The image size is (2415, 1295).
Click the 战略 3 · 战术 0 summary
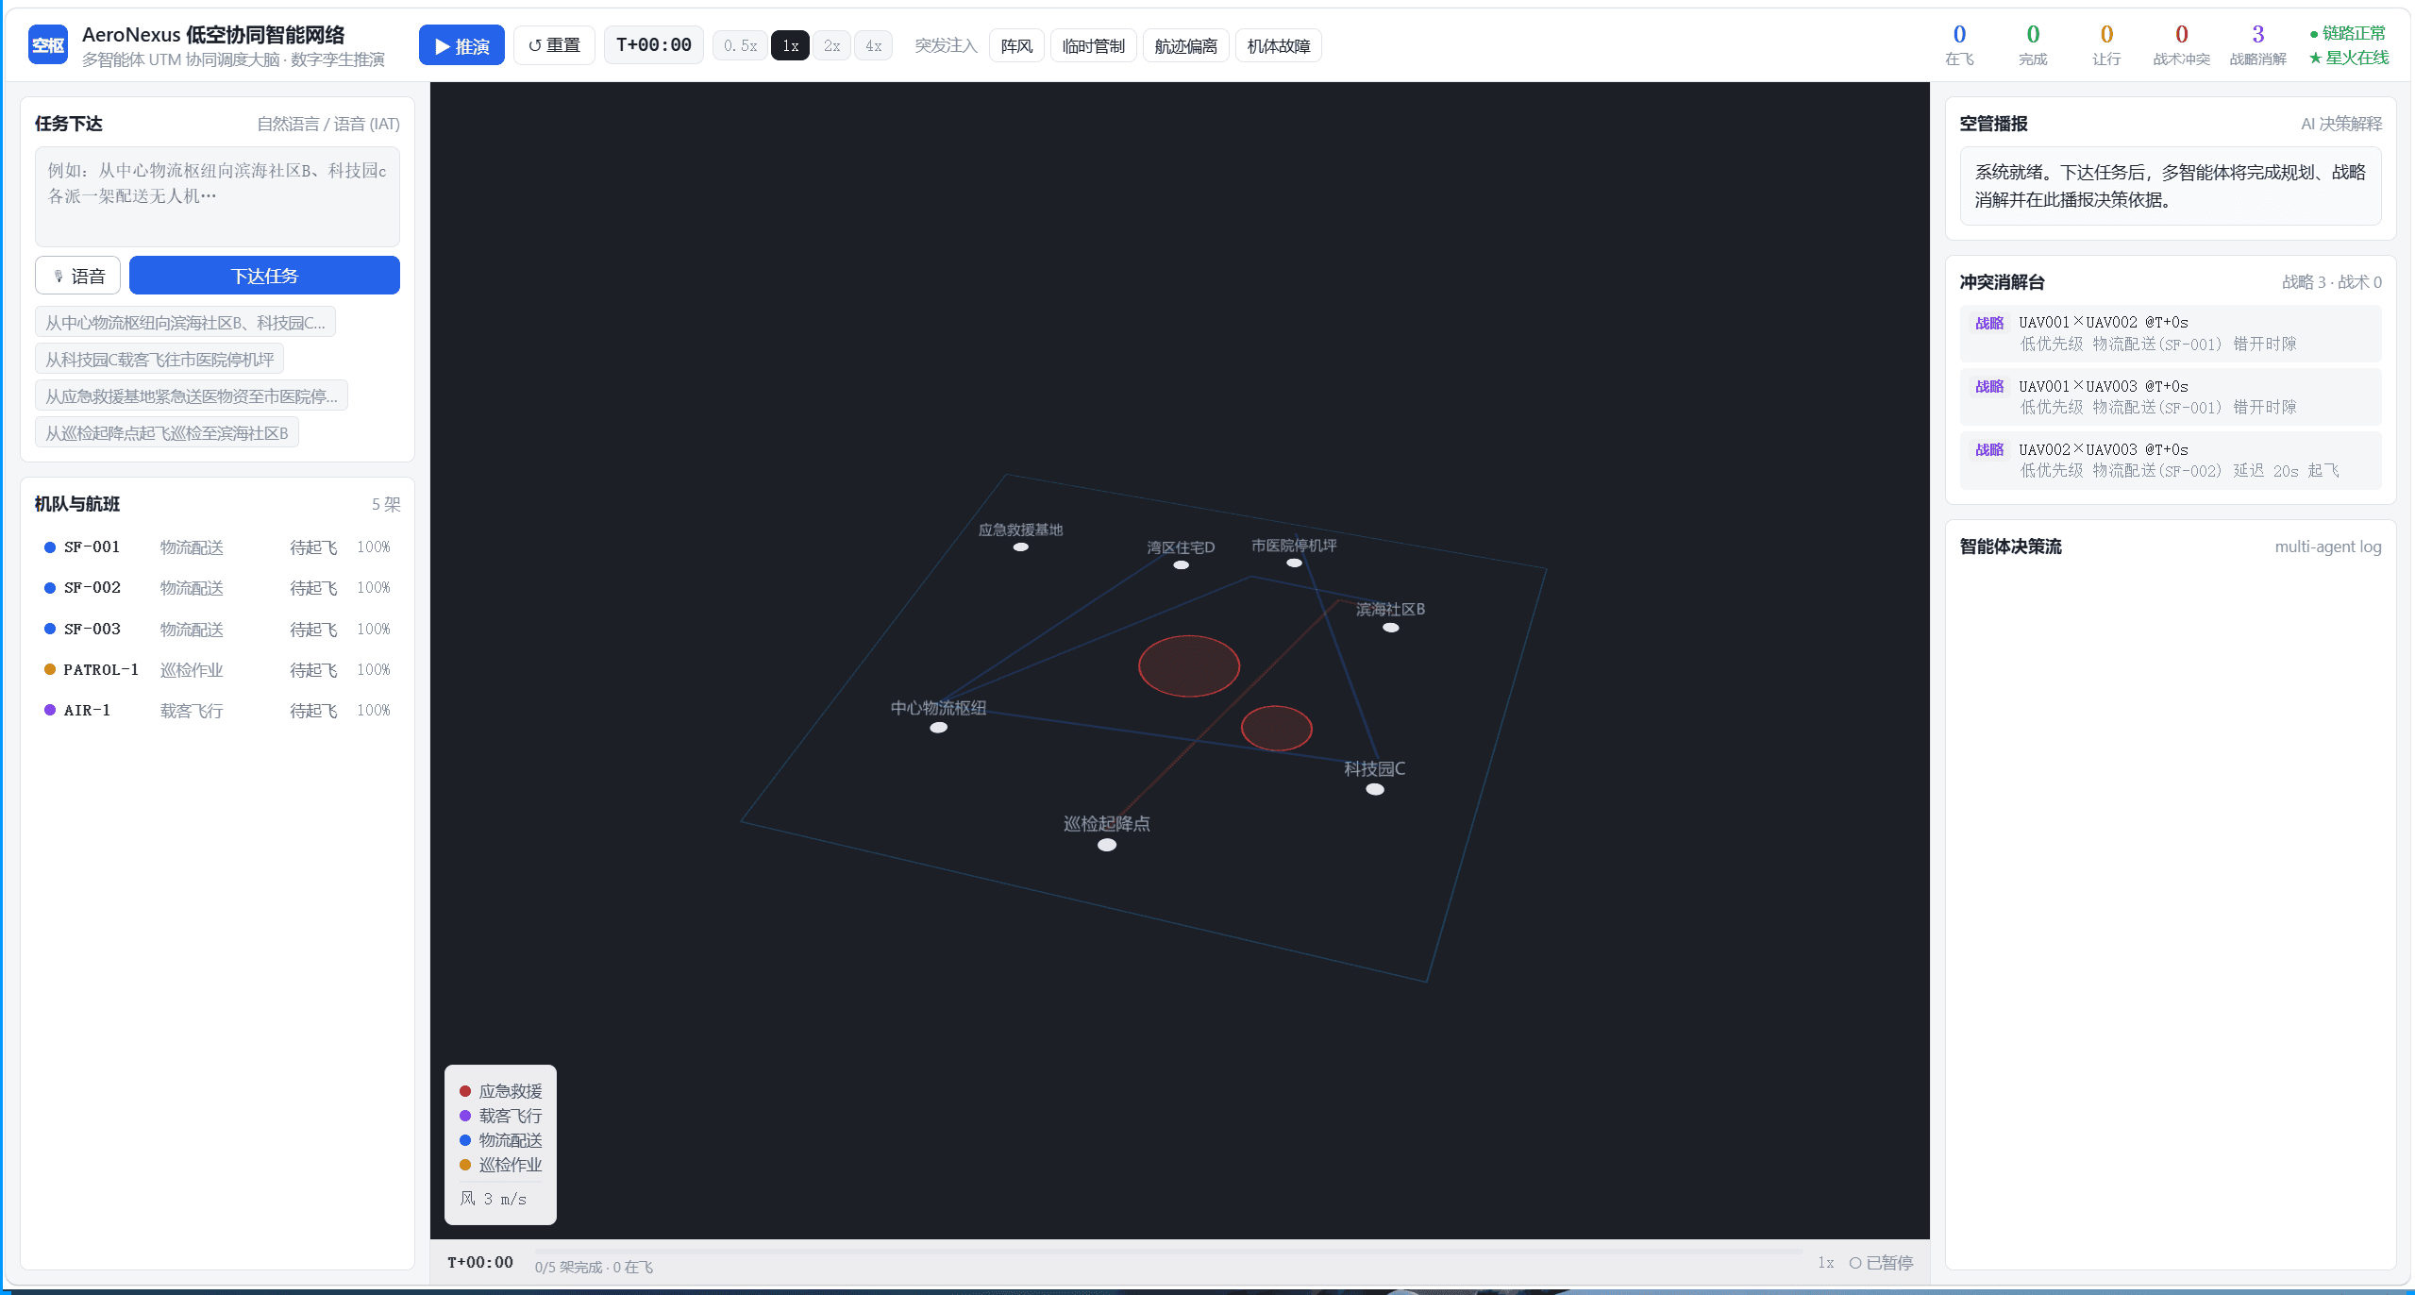coord(2331,282)
